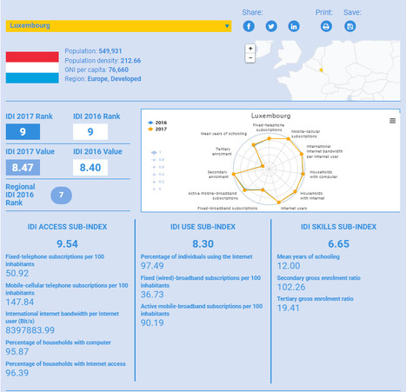Viewport: 406px width, 392px height.
Task: Click the Save icon
Action: pyautogui.click(x=350, y=26)
